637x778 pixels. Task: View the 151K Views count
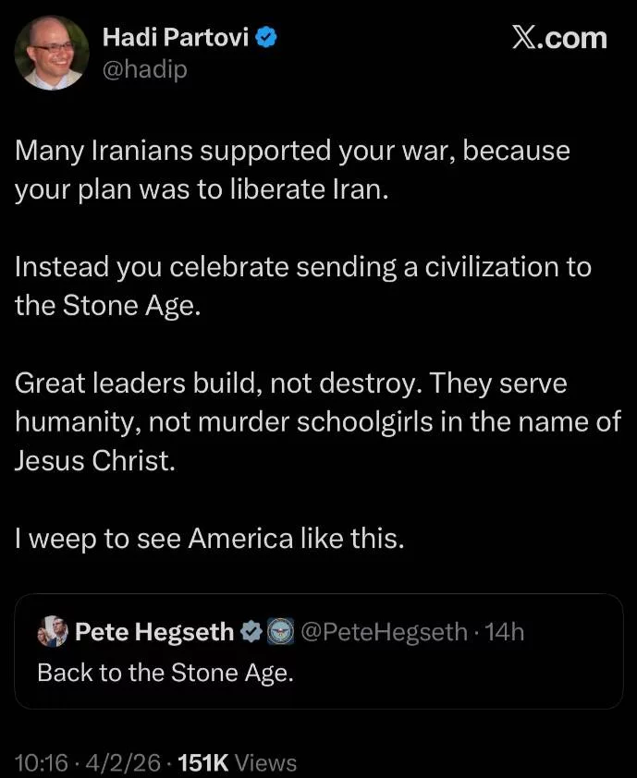[x=237, y=762]
